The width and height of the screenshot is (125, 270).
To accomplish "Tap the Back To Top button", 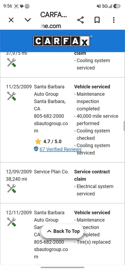I will coord(62,231).
